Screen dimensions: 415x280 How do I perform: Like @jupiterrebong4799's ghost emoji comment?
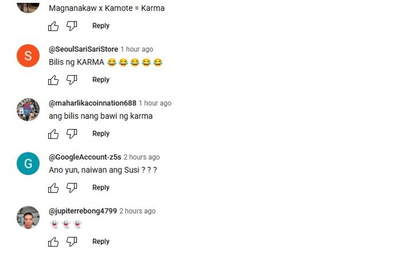click(53, 242)
